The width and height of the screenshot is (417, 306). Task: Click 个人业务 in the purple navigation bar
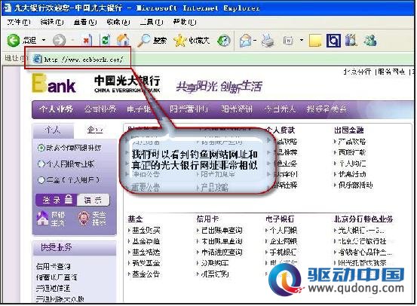click(56, 109)
